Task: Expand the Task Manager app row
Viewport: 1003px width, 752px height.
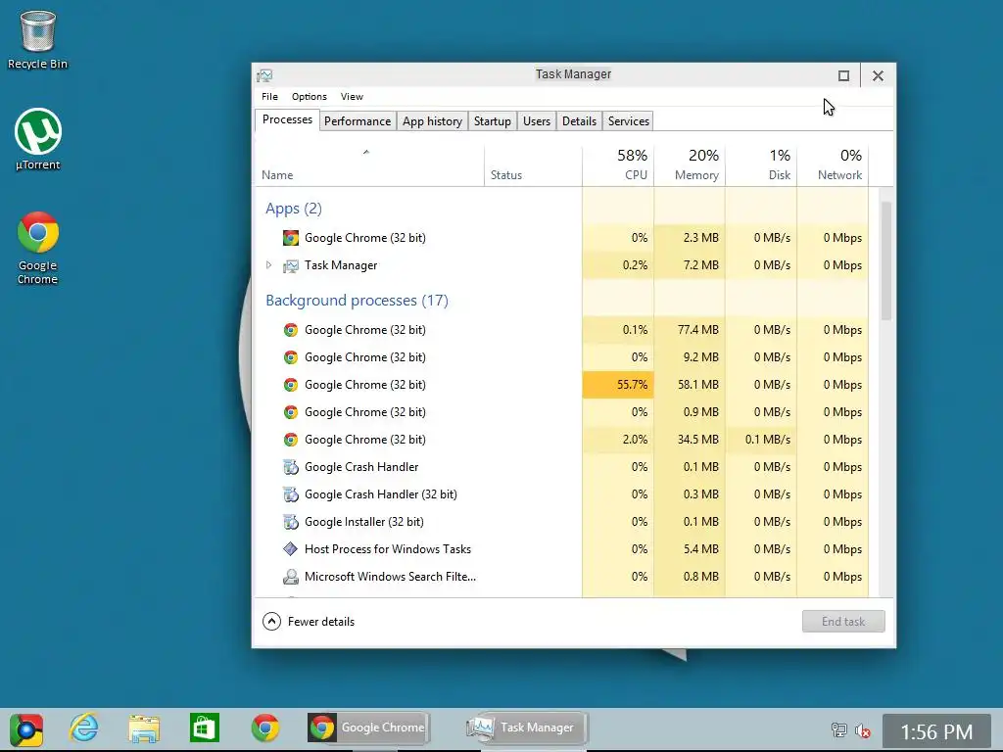Action: coord(268,265)
